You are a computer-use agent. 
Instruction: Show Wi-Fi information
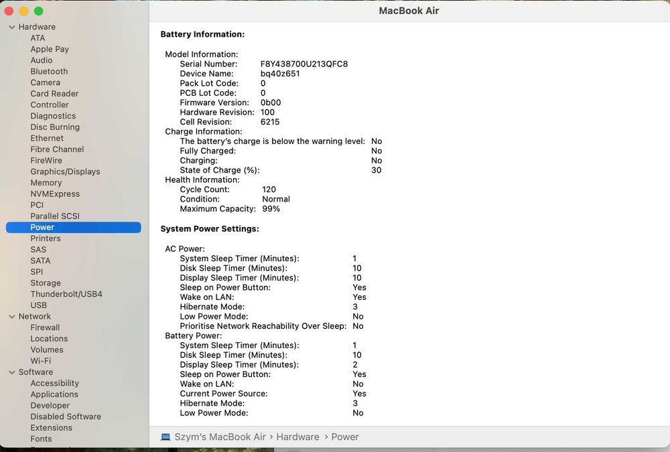click(41, 360)
